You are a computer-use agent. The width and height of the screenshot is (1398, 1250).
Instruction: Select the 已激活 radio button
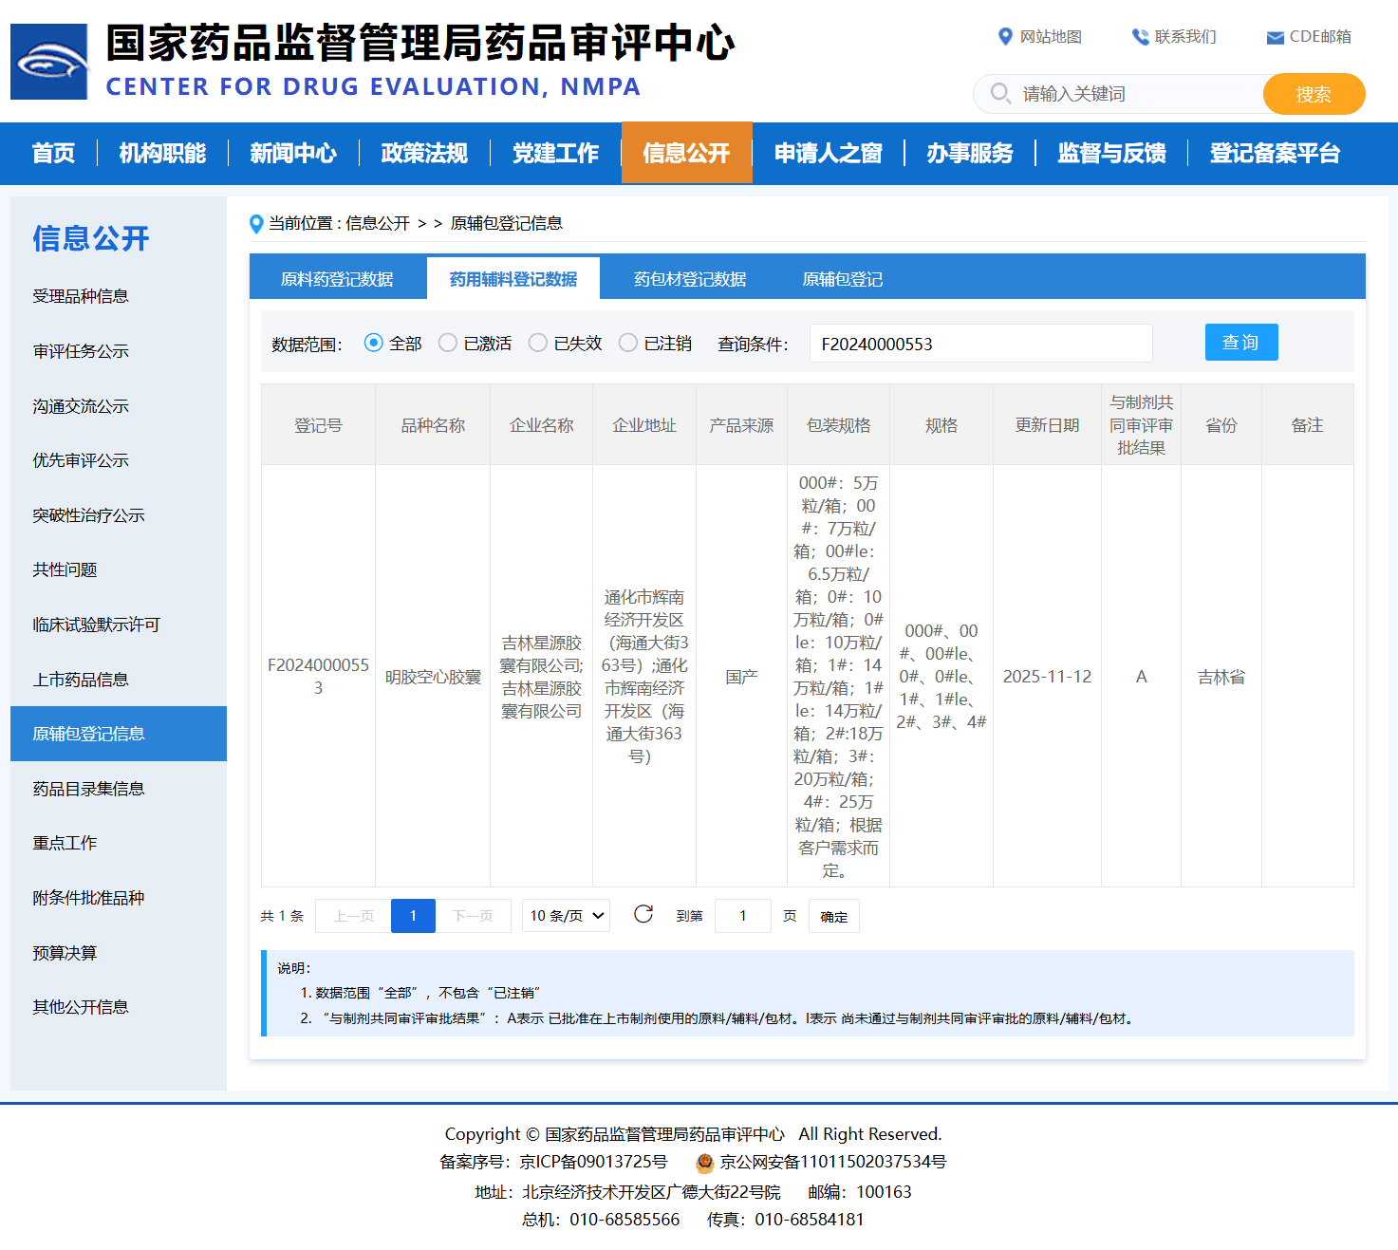tap(448, 343)
